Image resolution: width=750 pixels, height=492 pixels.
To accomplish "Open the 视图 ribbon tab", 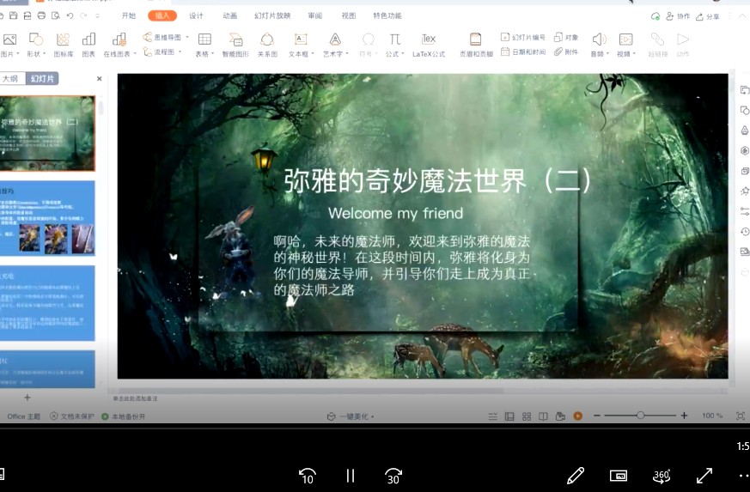I will (x=349, y=15).
